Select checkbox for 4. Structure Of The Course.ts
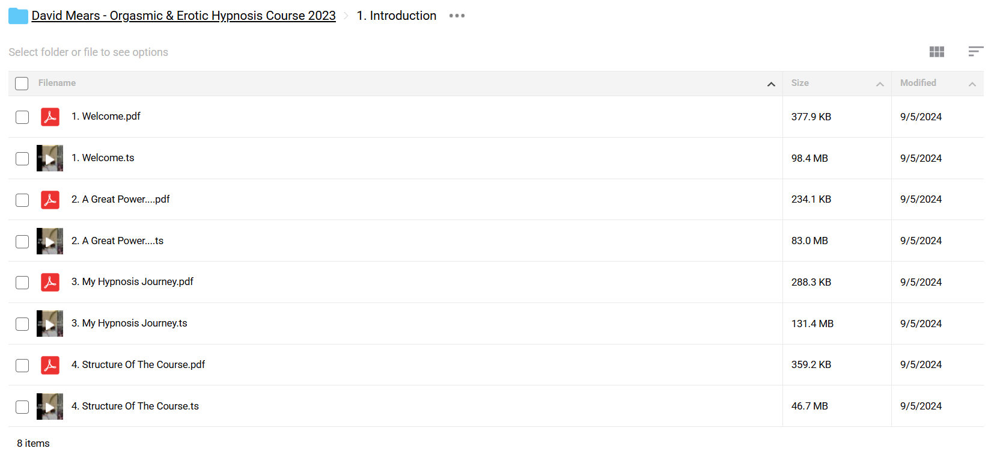 [x=22, y=407]
